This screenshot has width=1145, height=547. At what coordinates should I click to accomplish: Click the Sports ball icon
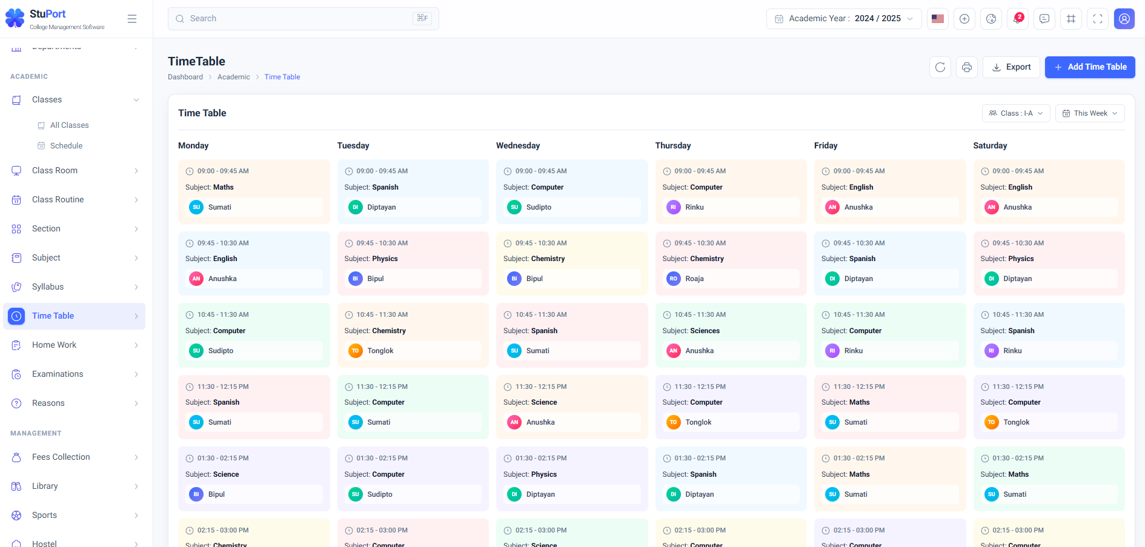[16, 516]
